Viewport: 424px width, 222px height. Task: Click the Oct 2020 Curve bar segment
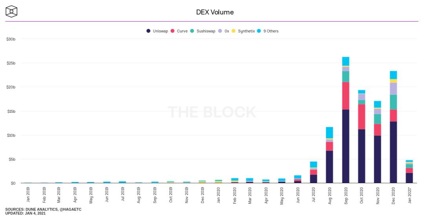pos(362,117)
